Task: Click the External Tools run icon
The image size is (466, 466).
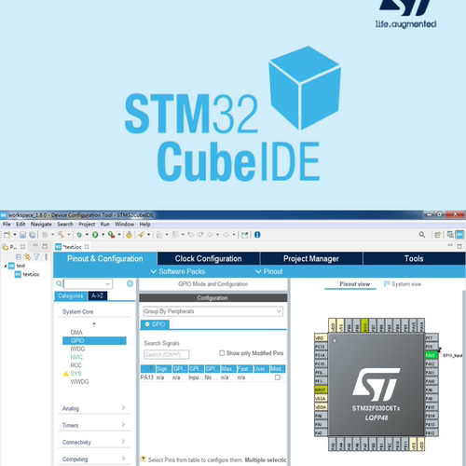Action: pos(111,235)
